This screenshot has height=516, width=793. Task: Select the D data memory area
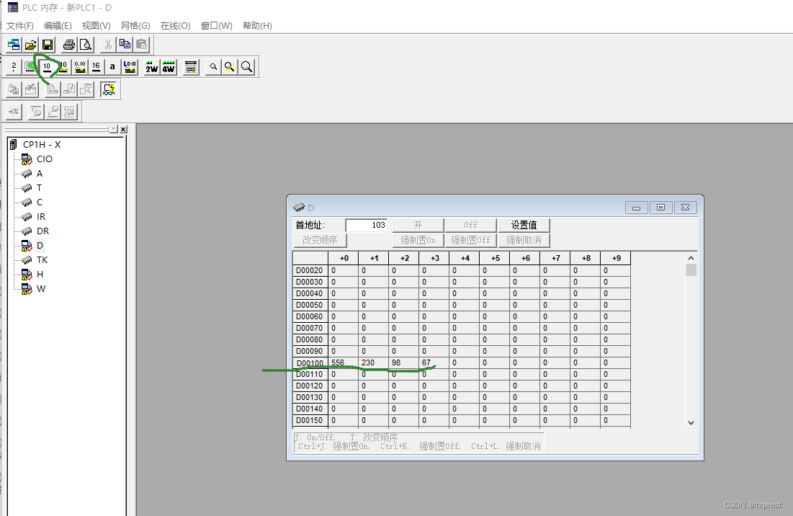click(40, 245)
